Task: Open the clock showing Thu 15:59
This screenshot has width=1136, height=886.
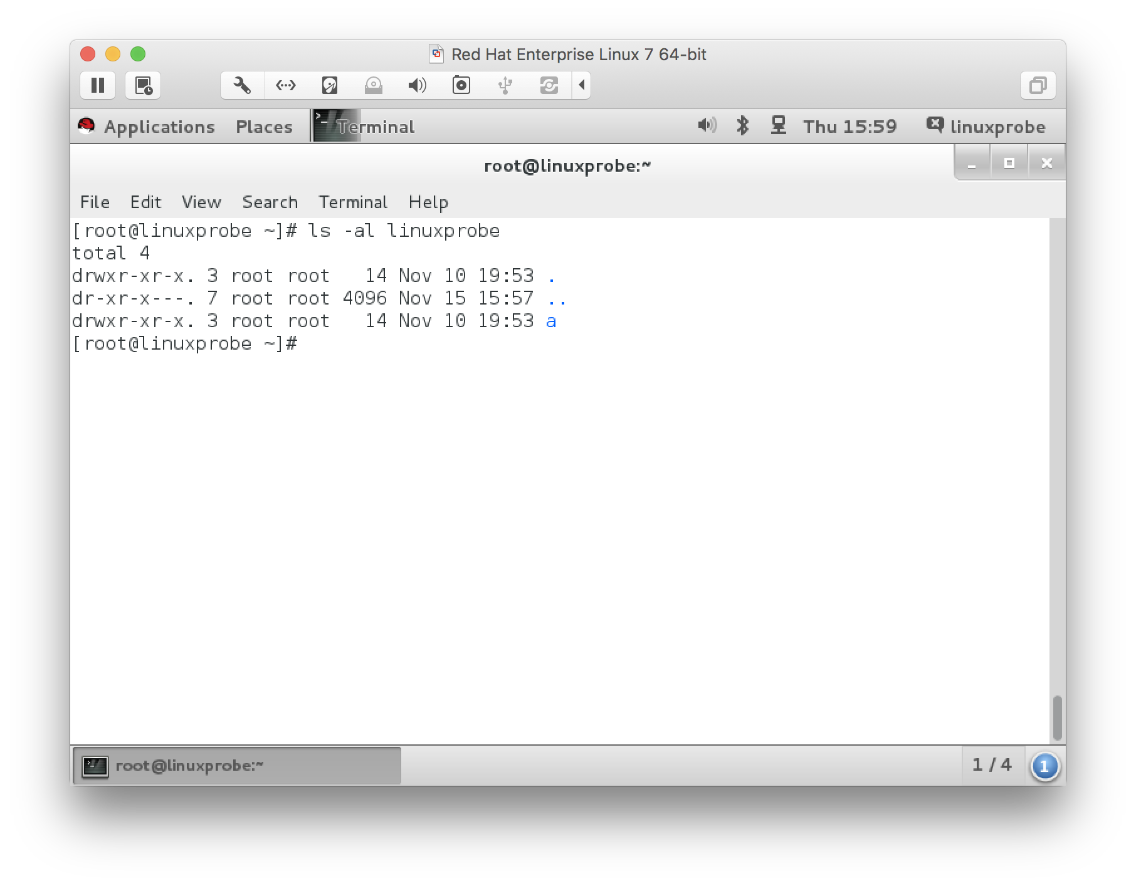Action: click(x=850, y=127)
